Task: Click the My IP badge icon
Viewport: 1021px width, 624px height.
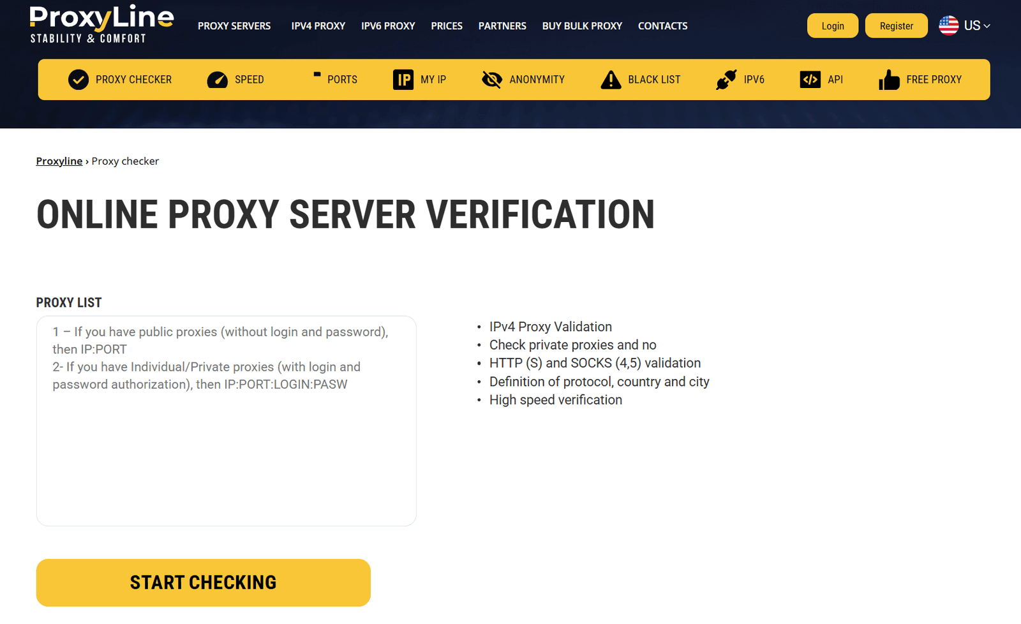Action: [403, 80]
